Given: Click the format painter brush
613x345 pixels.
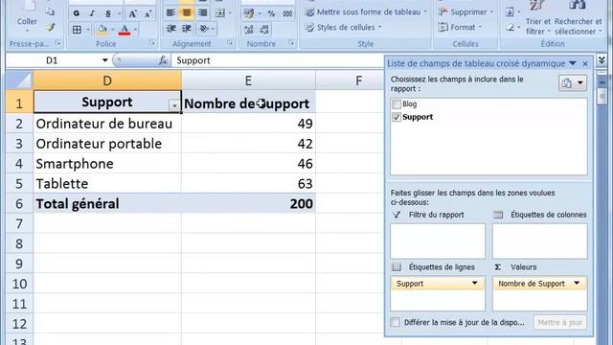Looking at the screenshot, I should click(x=50, y=27).
